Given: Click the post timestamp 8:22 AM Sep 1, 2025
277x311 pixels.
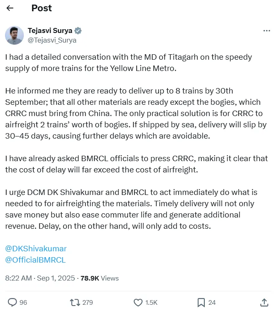Looking at the screenshot, I should (40, 278).
